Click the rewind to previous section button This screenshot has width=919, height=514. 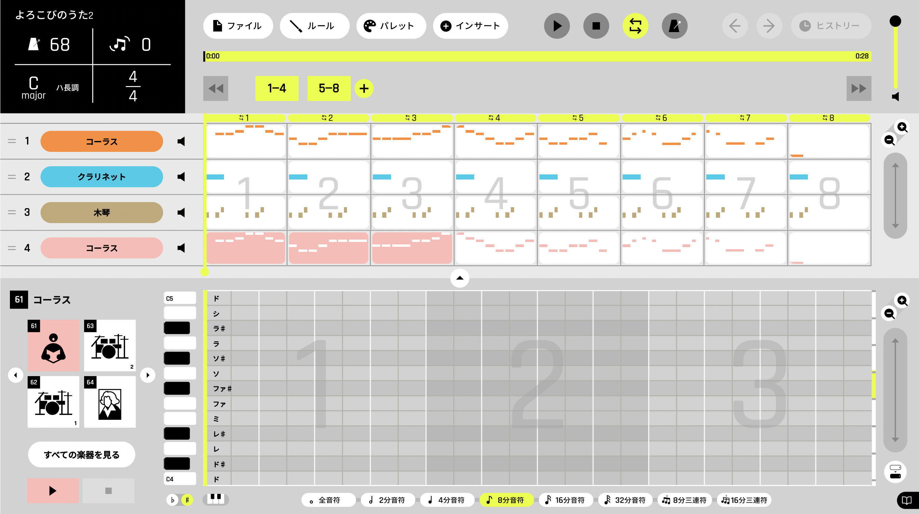click(216, 88)
